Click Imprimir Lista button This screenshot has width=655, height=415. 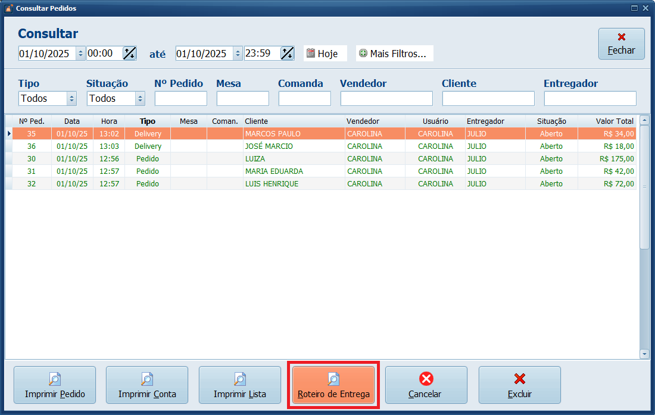(240, 386)
